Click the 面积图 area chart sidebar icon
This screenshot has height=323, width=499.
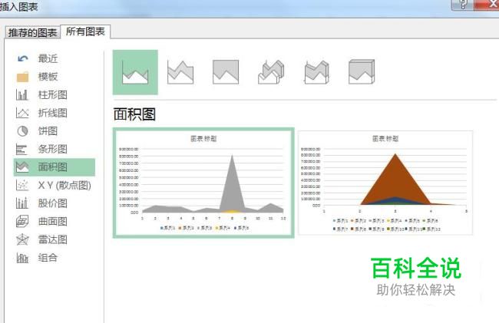click(22, 167)
